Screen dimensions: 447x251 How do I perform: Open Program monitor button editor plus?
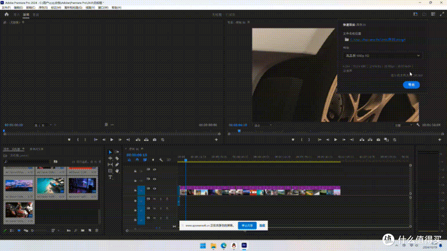[x=440, y=140]
